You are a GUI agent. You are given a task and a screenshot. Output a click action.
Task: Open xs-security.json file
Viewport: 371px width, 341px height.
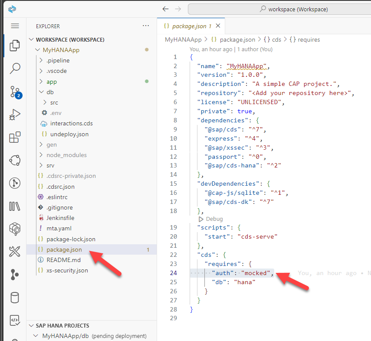[x=67, y=270]
